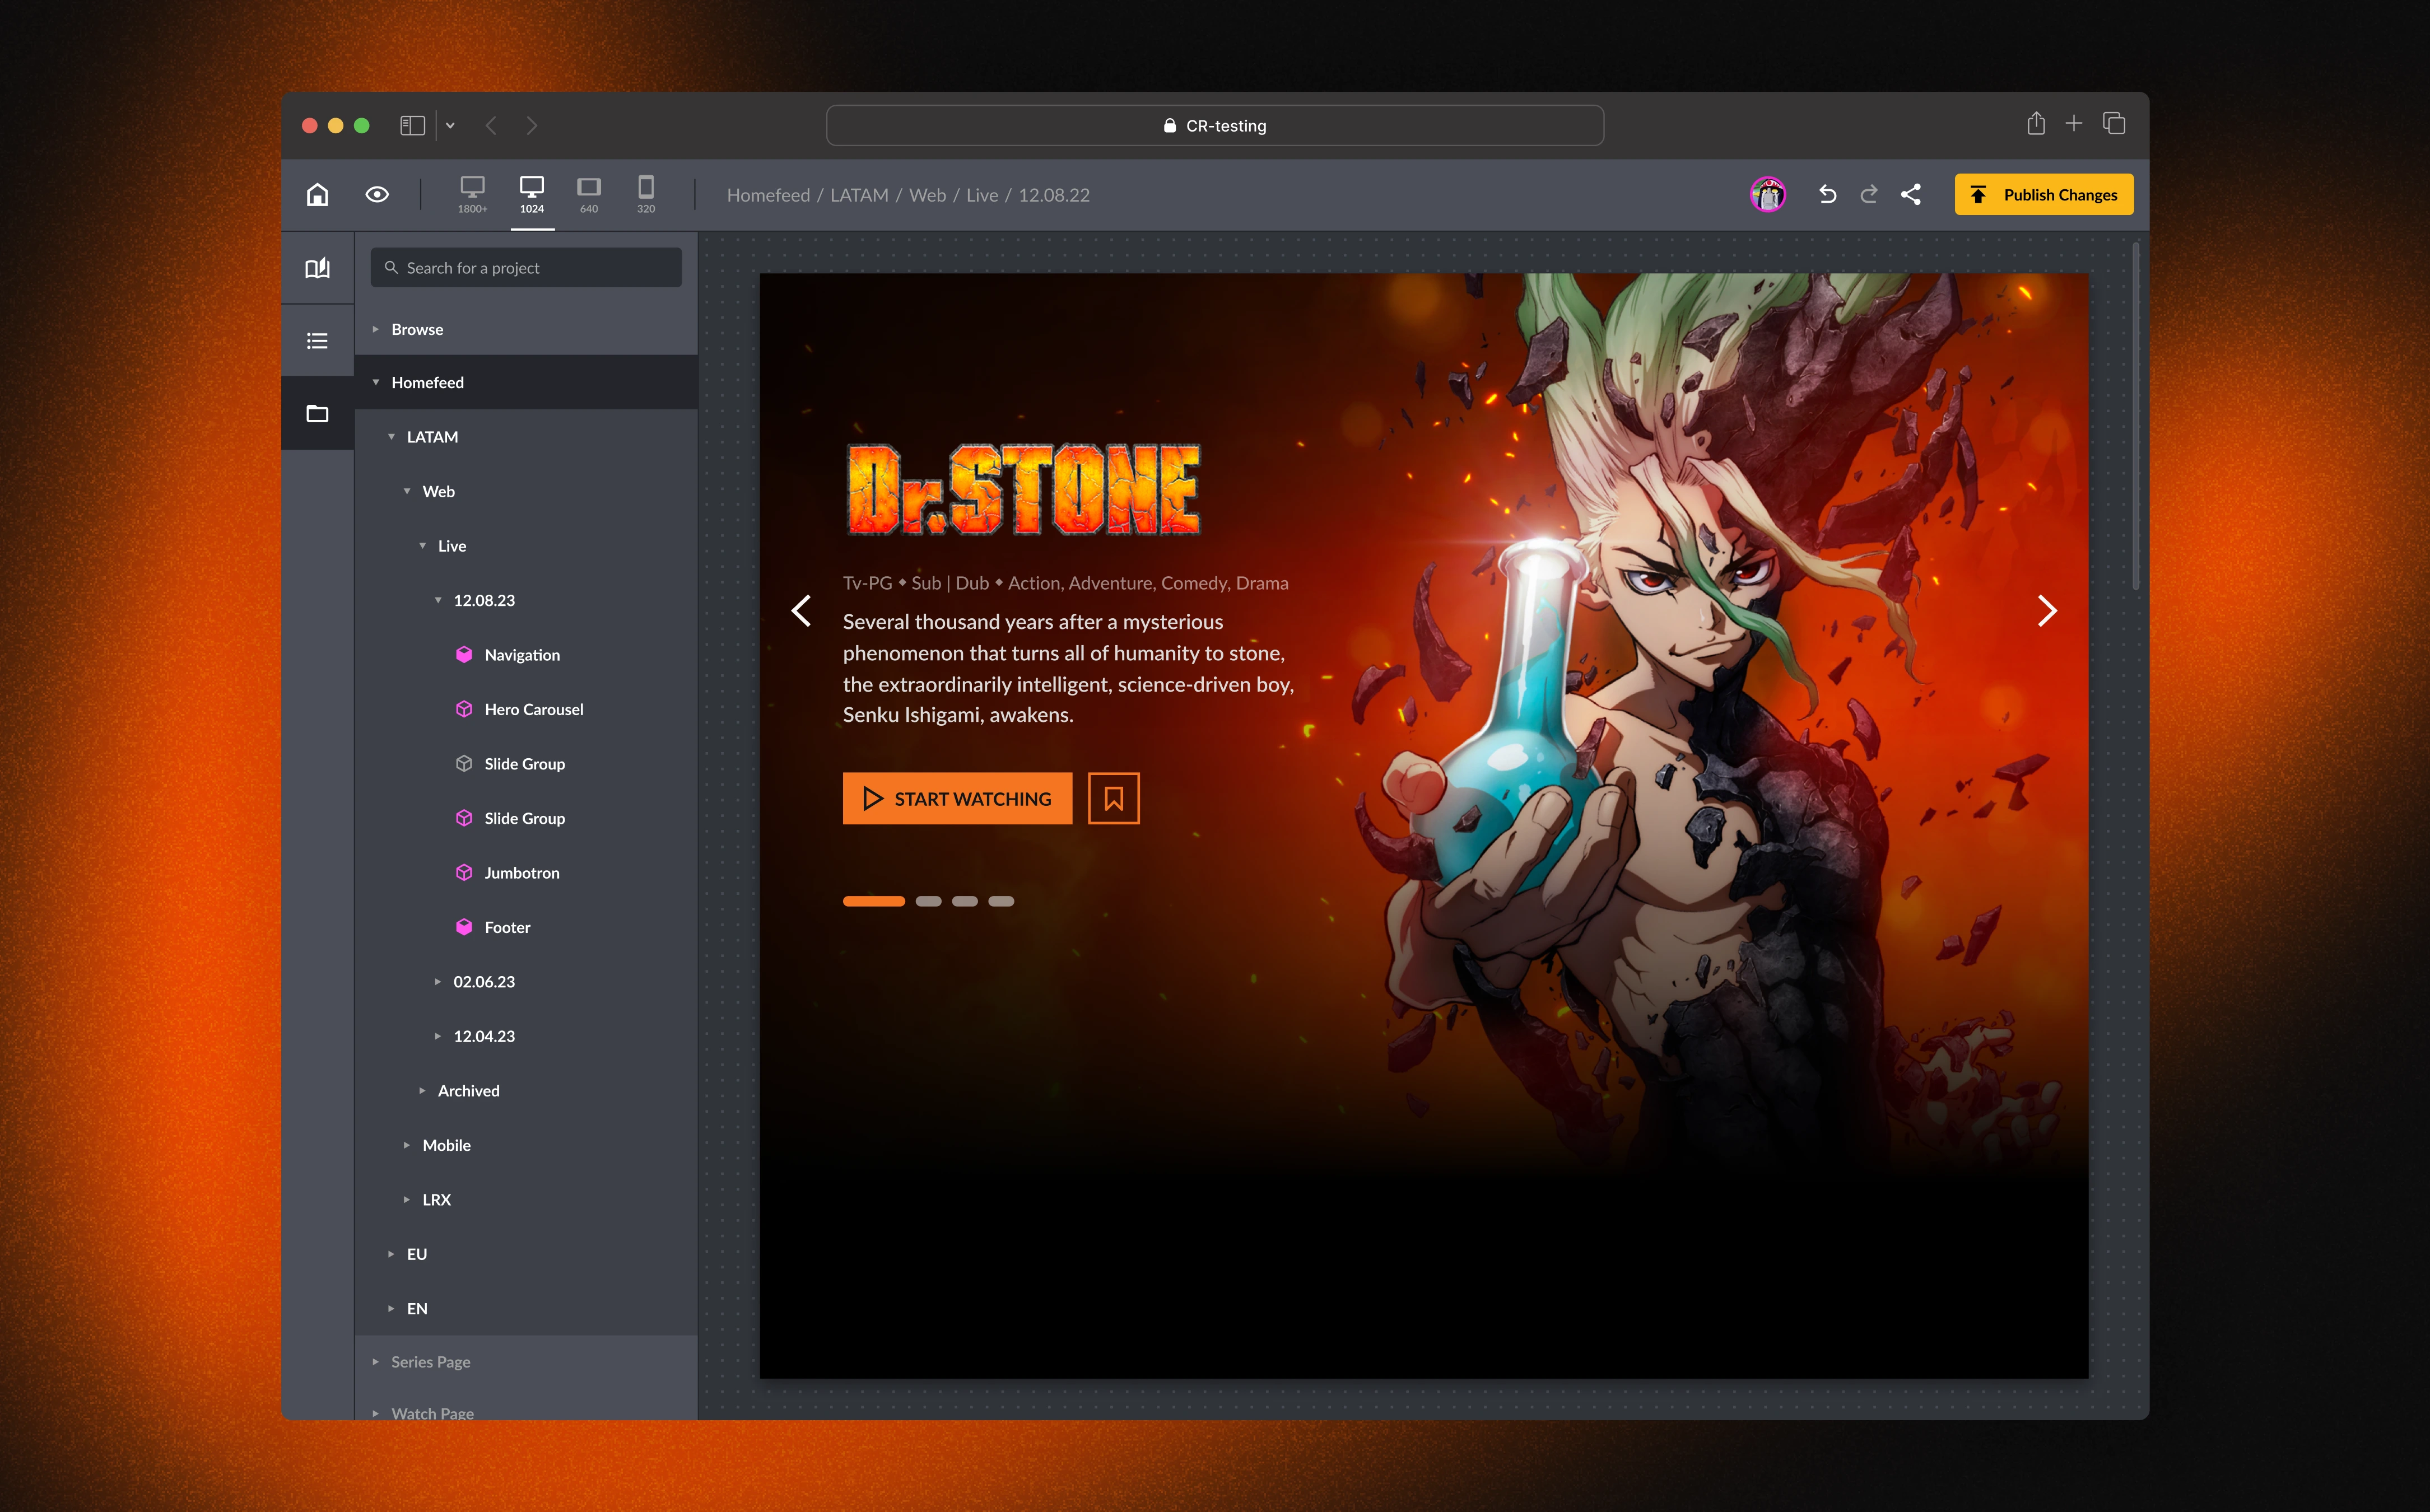Switch to the 640 tablet breakpoint
Screen dimensions: 2430x1512
(x=589, y=194)
